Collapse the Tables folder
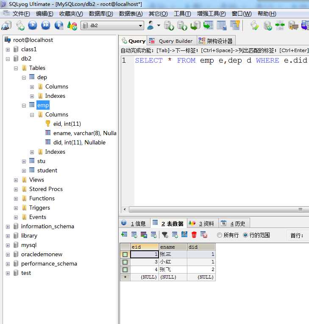Image resolution: width=309 pixels, height=324 pixels. tap(16, 68)
